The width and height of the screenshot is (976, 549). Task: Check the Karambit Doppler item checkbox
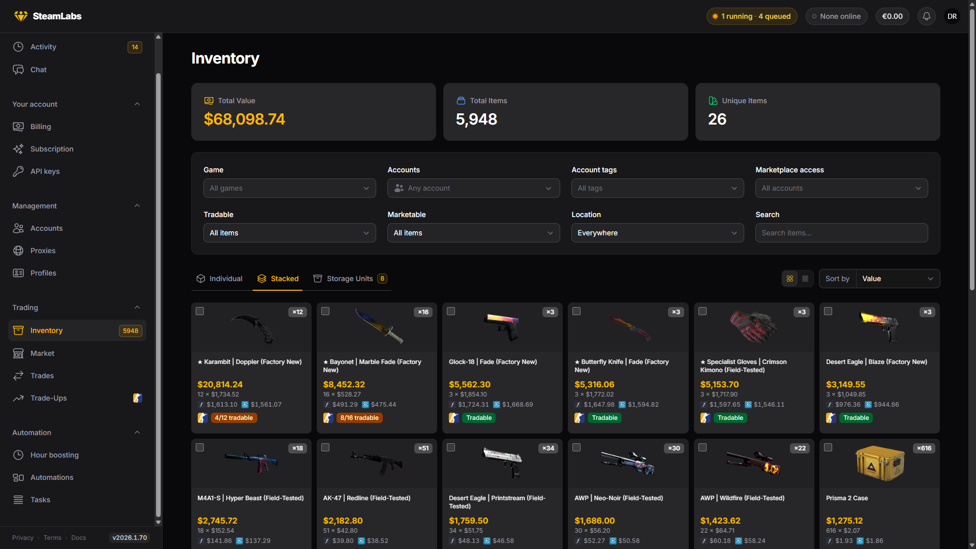200,311
